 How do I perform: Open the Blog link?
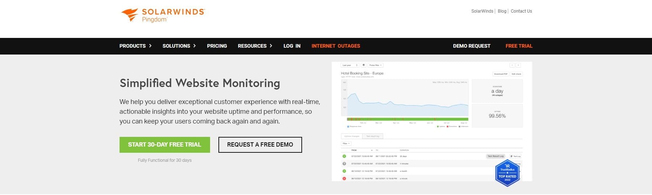502,11
